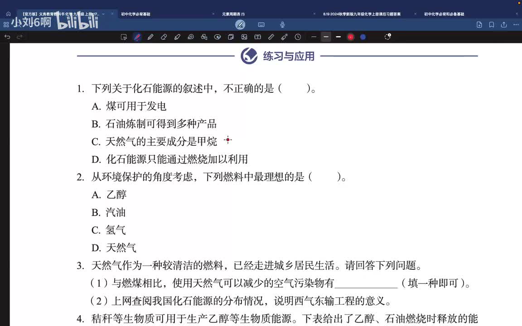Click the answer bracket of question 1
The image size is (522, 326).
coord(294,88)
